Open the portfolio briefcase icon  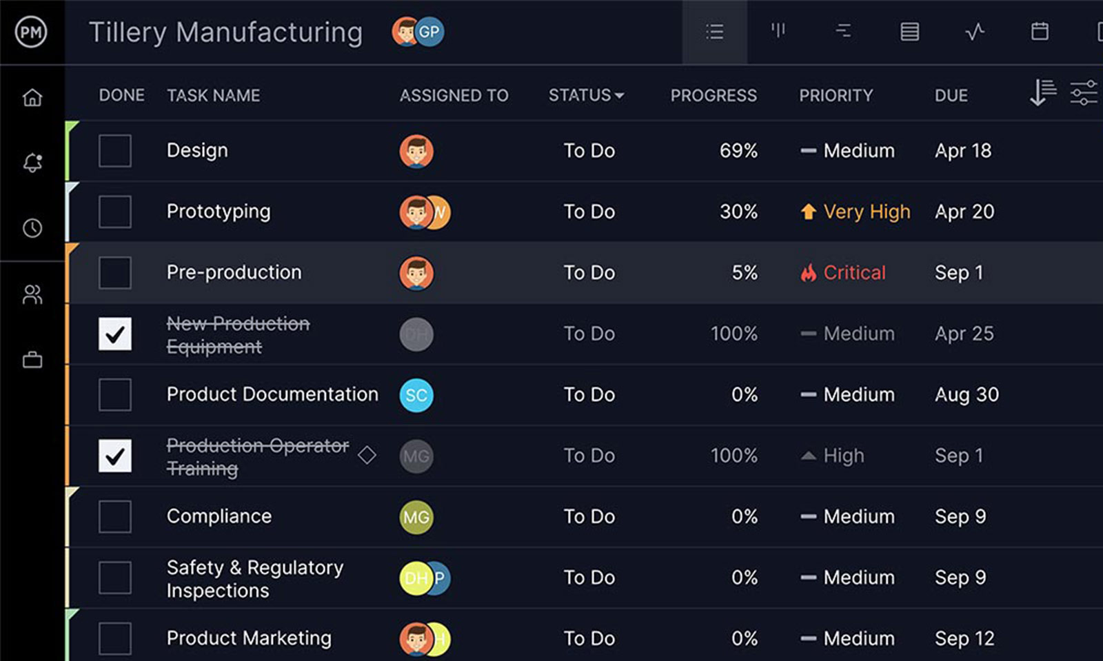coord(32,359)
